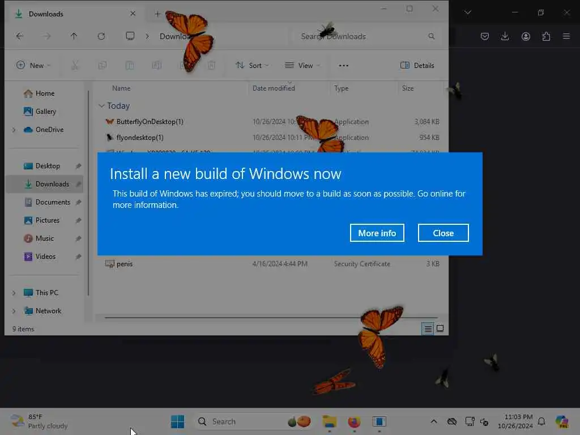Sort by the Size column header
580x435 pixels.
[x=408, y=88]
